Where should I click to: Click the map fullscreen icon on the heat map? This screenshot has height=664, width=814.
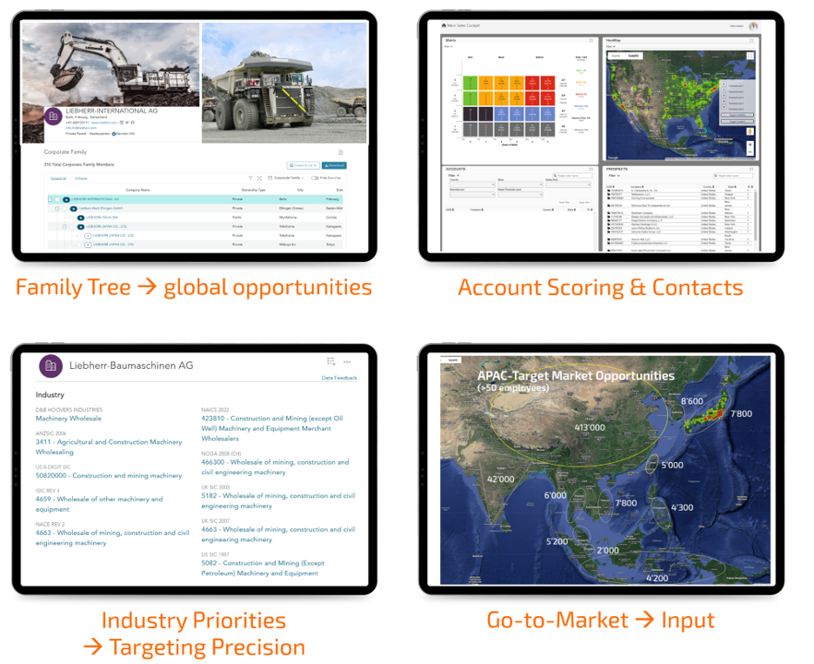point(750,55)
